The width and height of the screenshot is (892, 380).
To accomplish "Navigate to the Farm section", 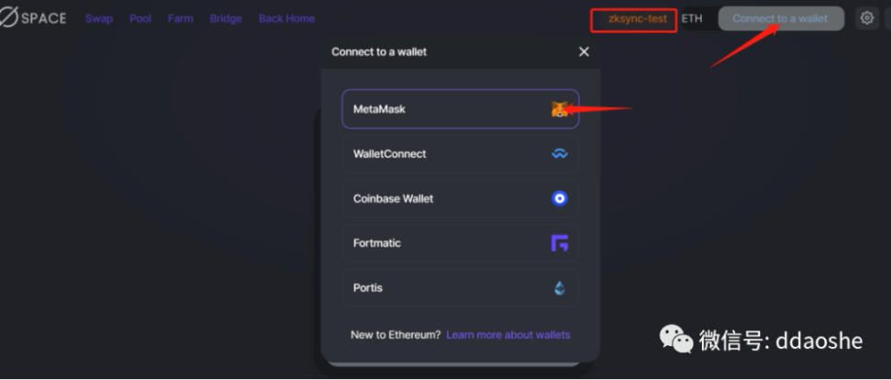I will [x=181, y=18].
